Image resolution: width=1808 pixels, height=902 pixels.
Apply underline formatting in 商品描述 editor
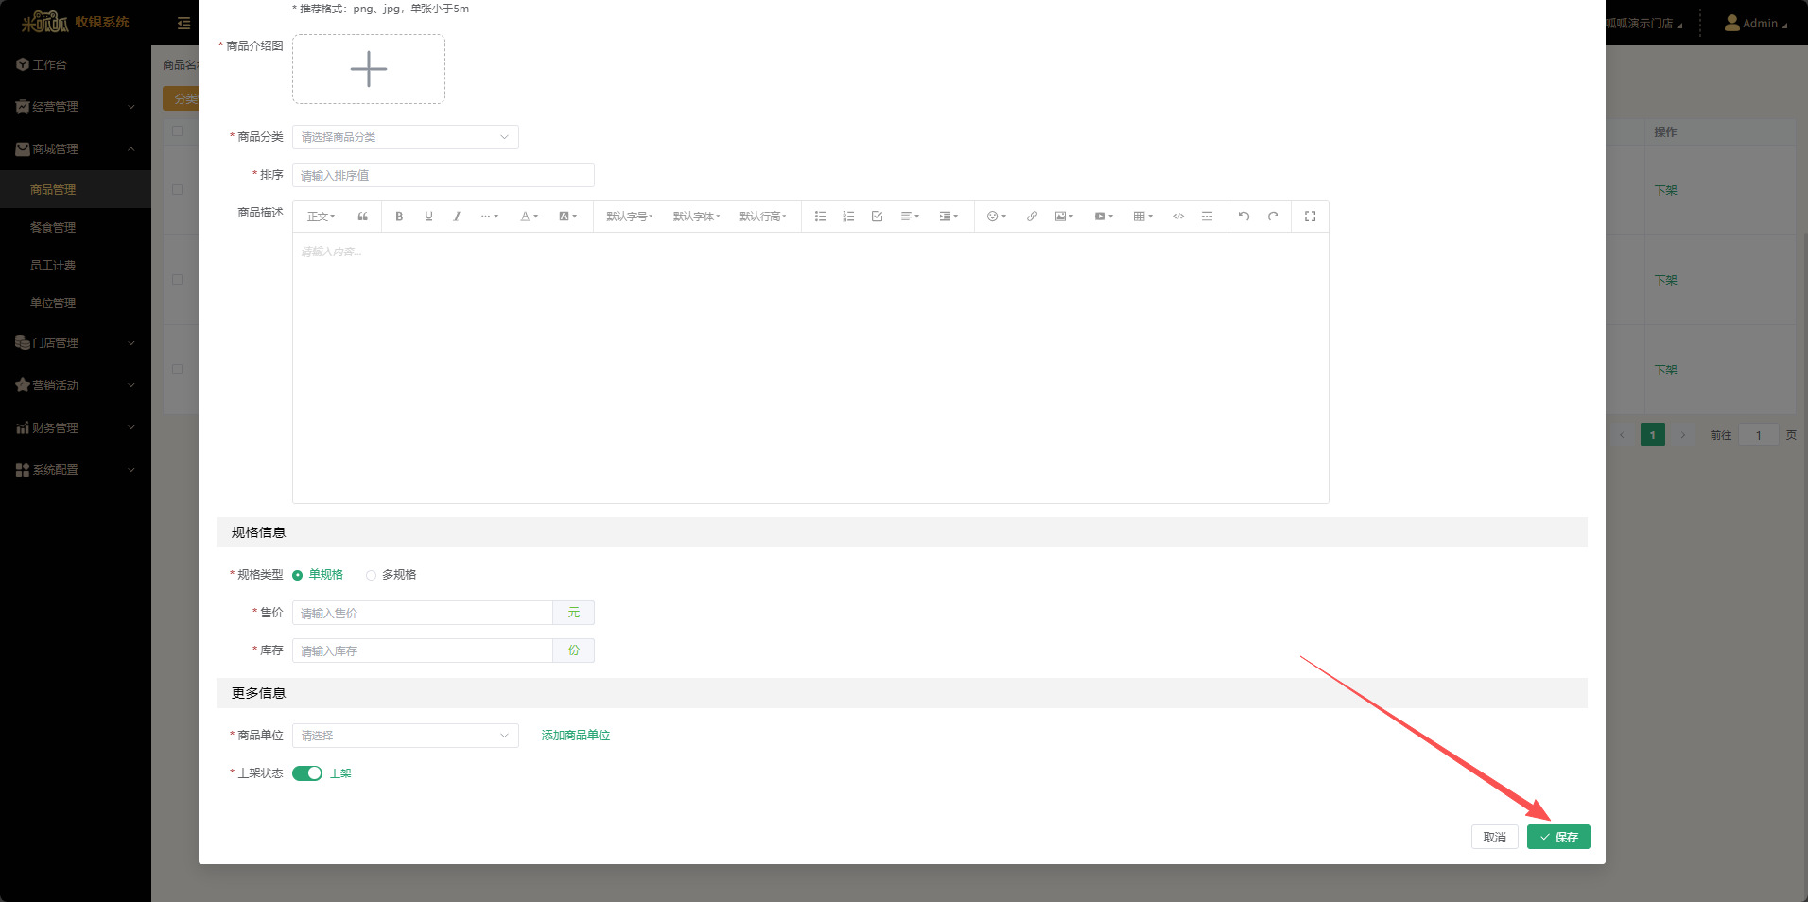(428, 216)
